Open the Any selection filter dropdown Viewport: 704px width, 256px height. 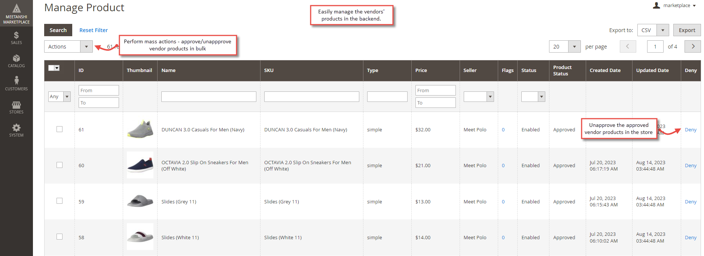[x=60, y=97]
